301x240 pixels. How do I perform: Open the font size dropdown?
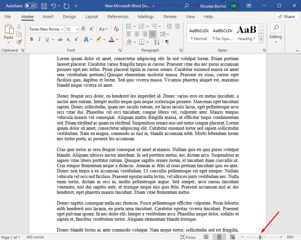(x=77, y=29)
